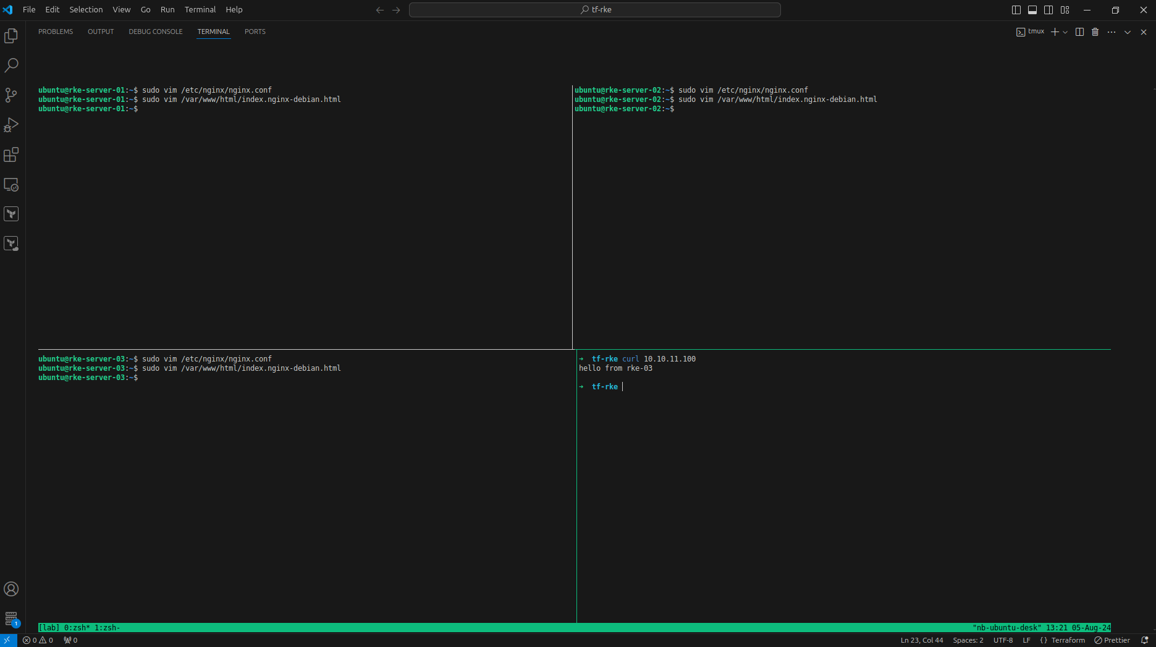Click the Prettier status bar item
Viewport: 1156px width, 647px height.
point(1112,640)
